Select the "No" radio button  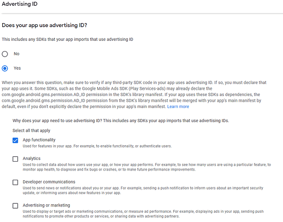point(5,54)
